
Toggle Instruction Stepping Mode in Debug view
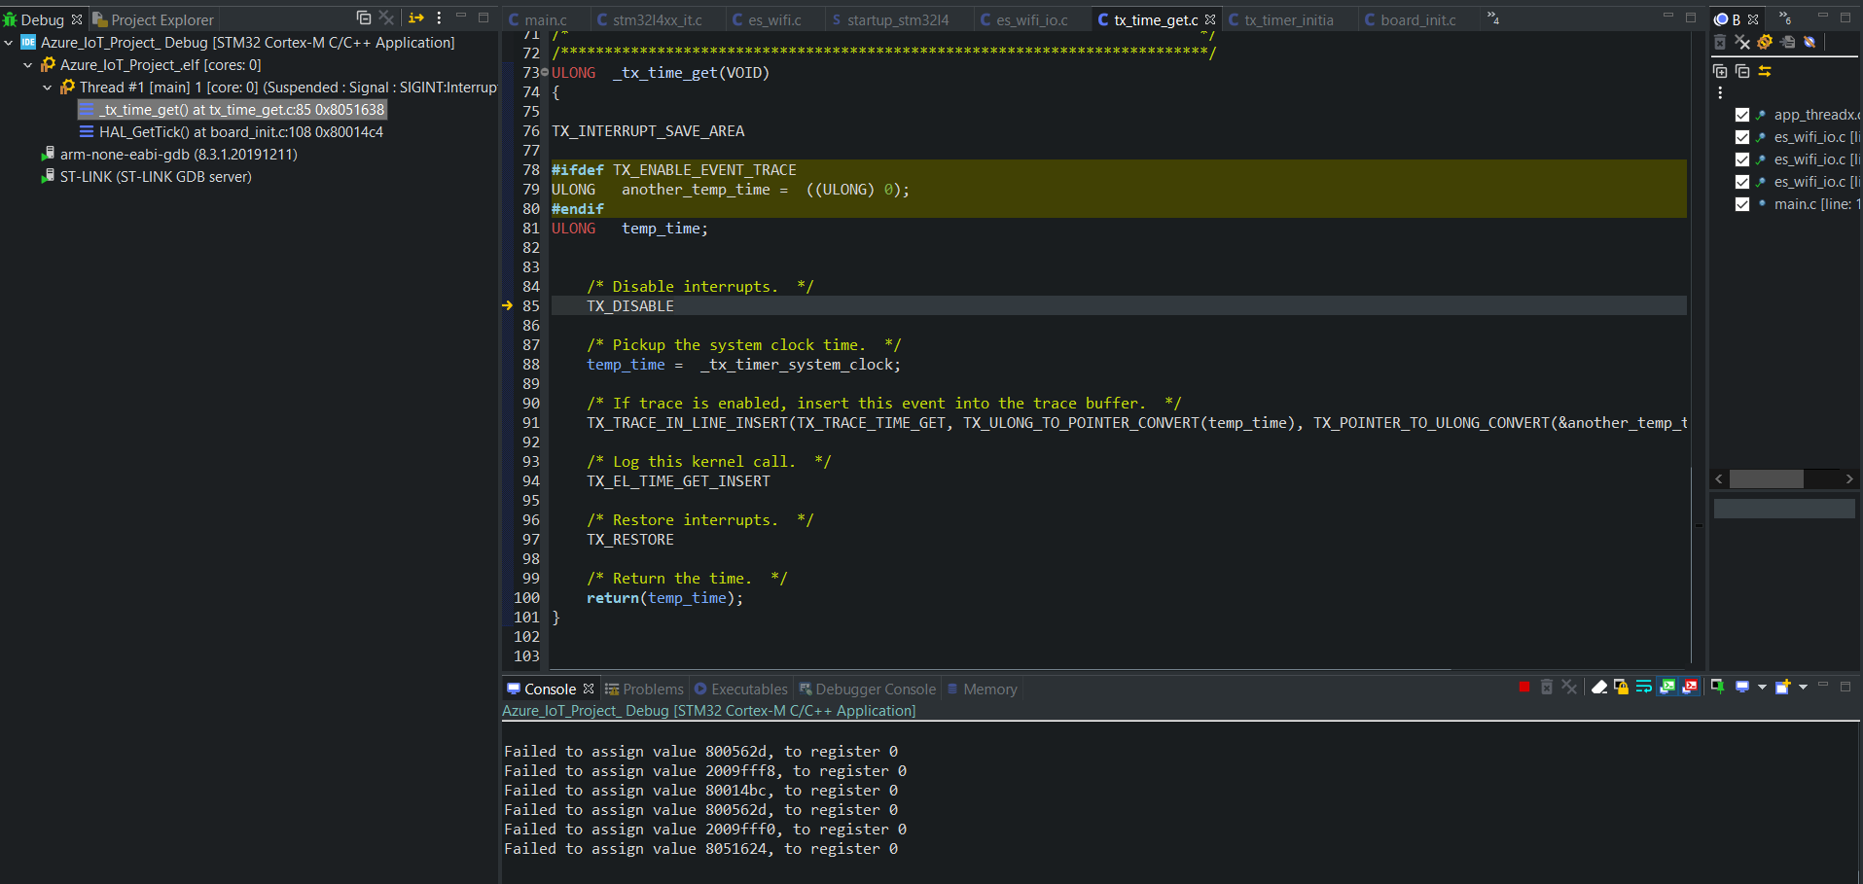click(416, 18)
